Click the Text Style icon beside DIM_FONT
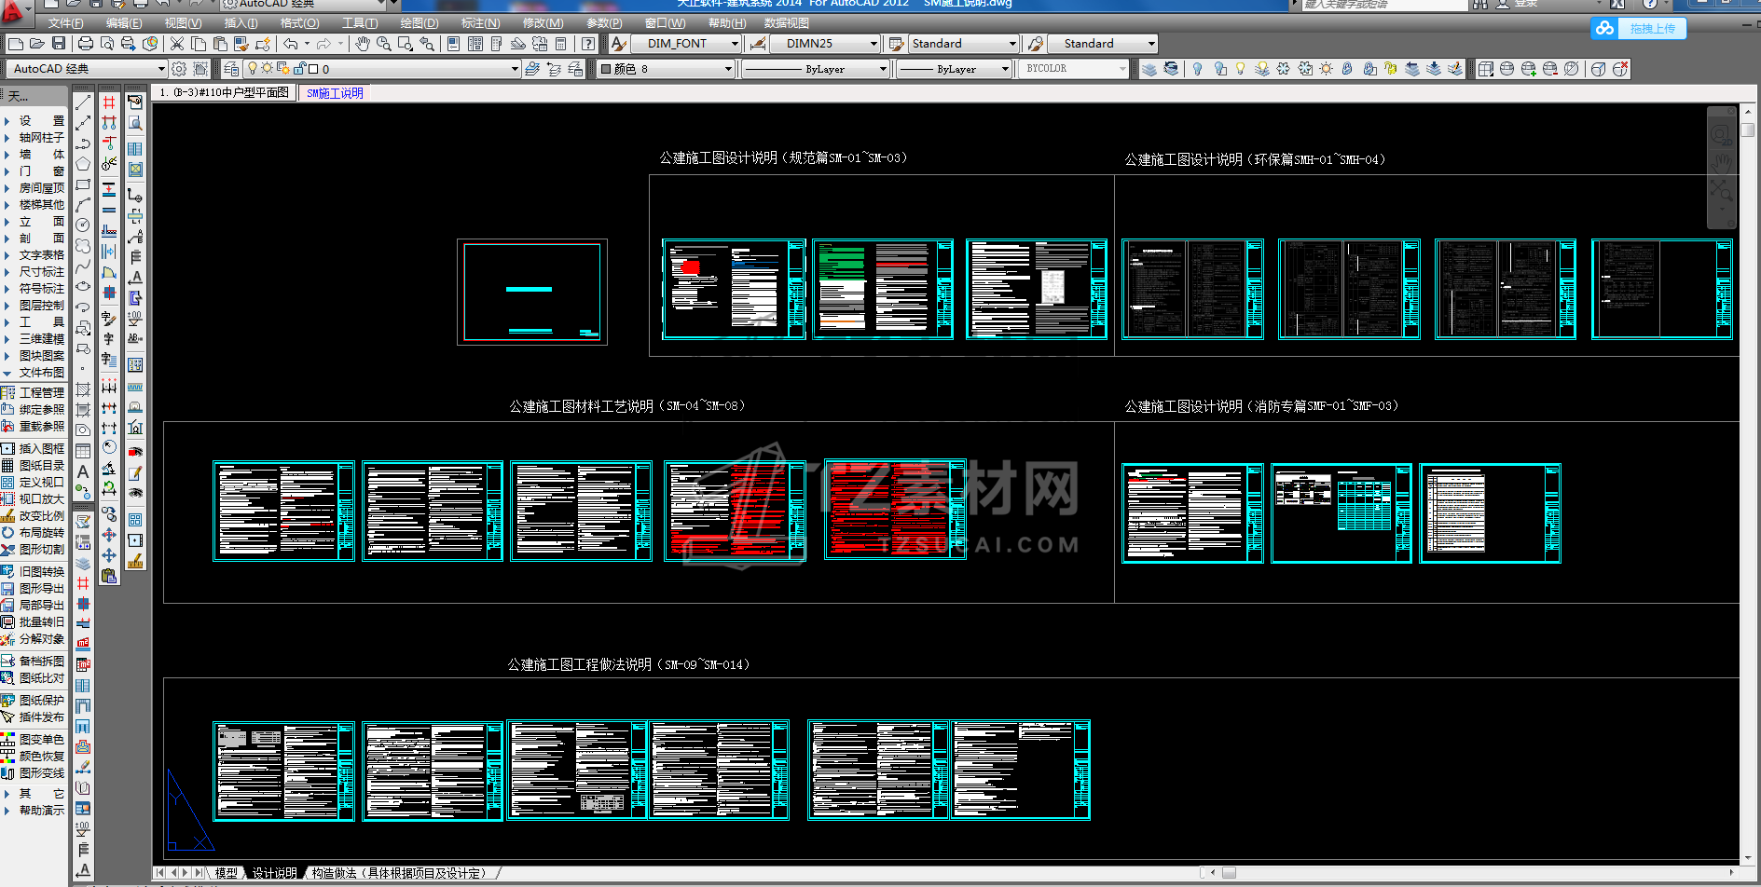The width and height of the screenshot is (1761, 887). 618,44
